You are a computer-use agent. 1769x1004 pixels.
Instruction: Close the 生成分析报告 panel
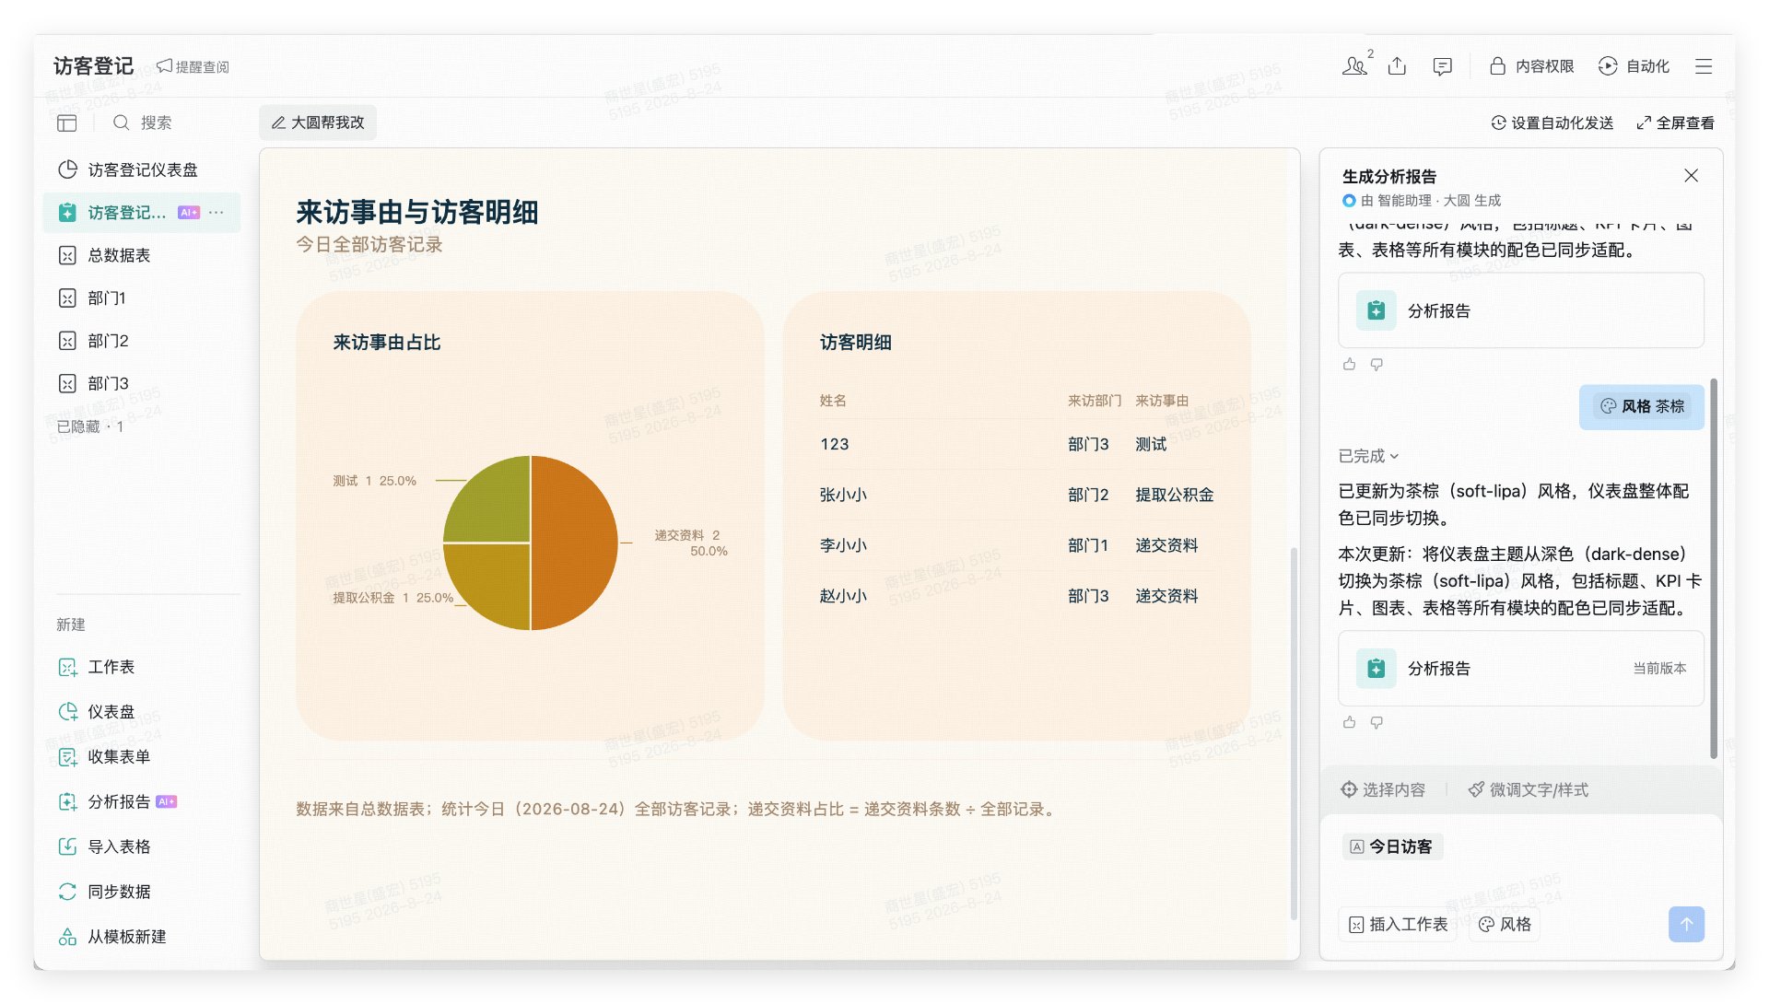[x=1691, y=175]
